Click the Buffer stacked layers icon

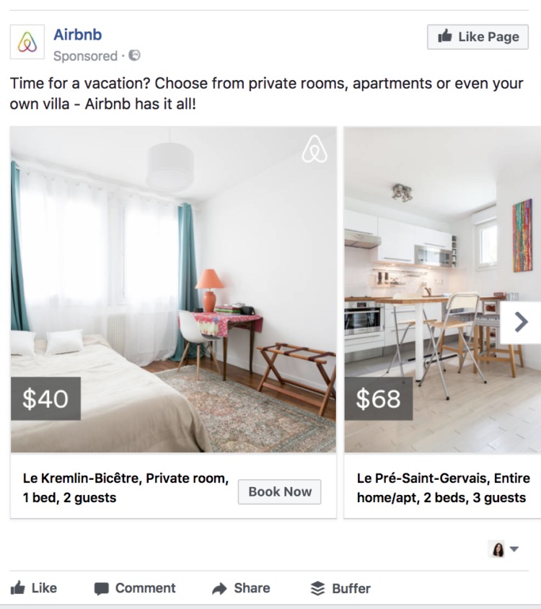pyautogui.click(x=317, y=588)
